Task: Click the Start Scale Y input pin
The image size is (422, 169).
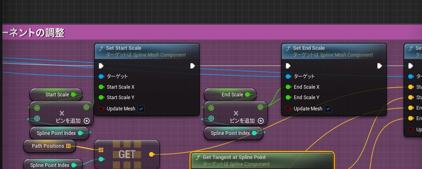Action: [x=101, y=98]
